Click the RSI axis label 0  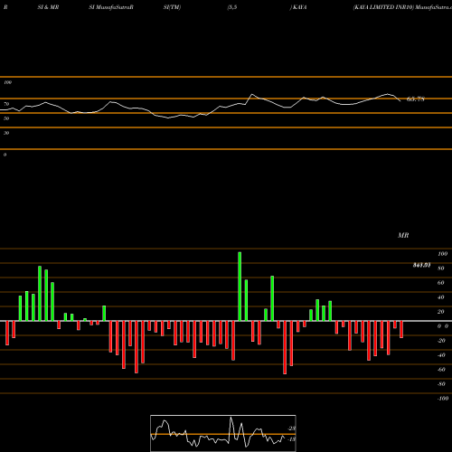click(x=5, y=155)
